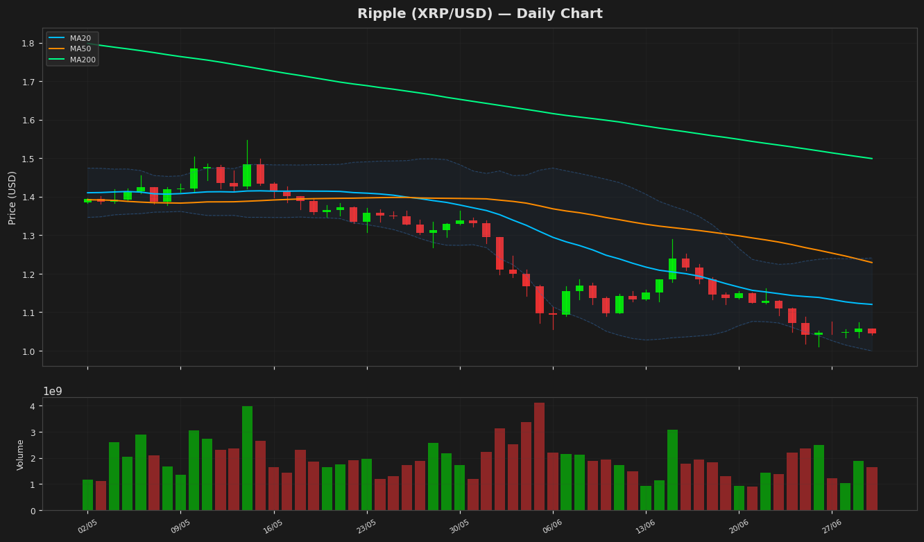Click the Price (USD) axis label
This screenshot has height=542, width=924.
click(12, 198)
